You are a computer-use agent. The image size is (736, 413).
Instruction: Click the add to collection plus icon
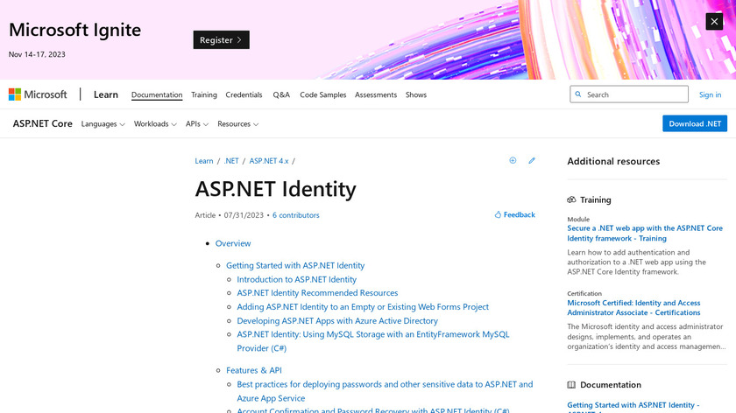coord(513,160)
